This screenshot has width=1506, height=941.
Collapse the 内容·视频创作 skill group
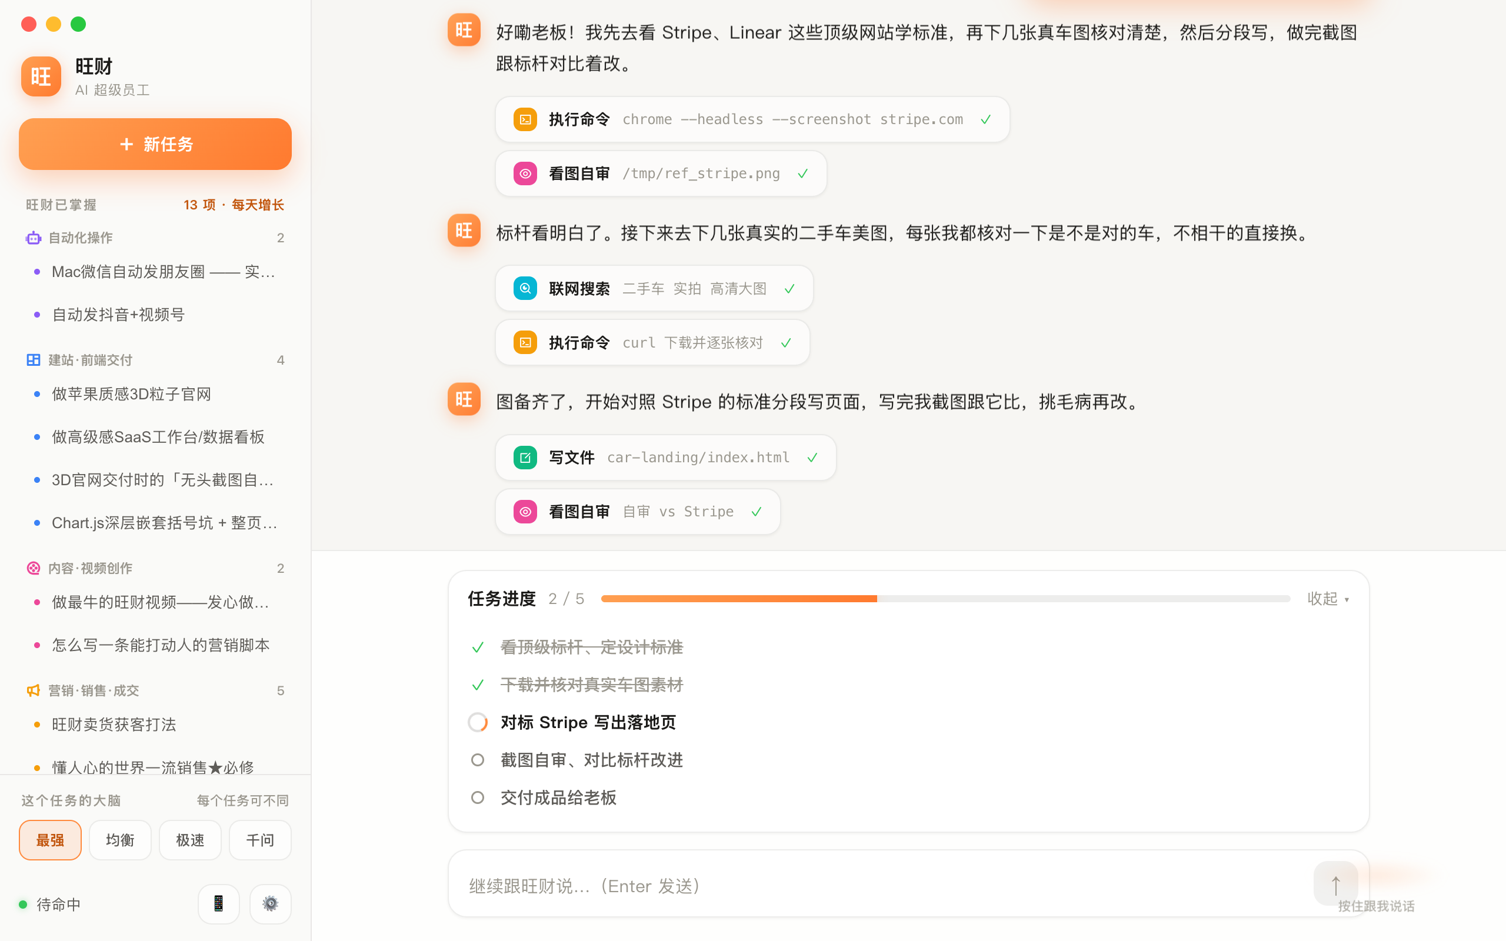tap(155, 568)
